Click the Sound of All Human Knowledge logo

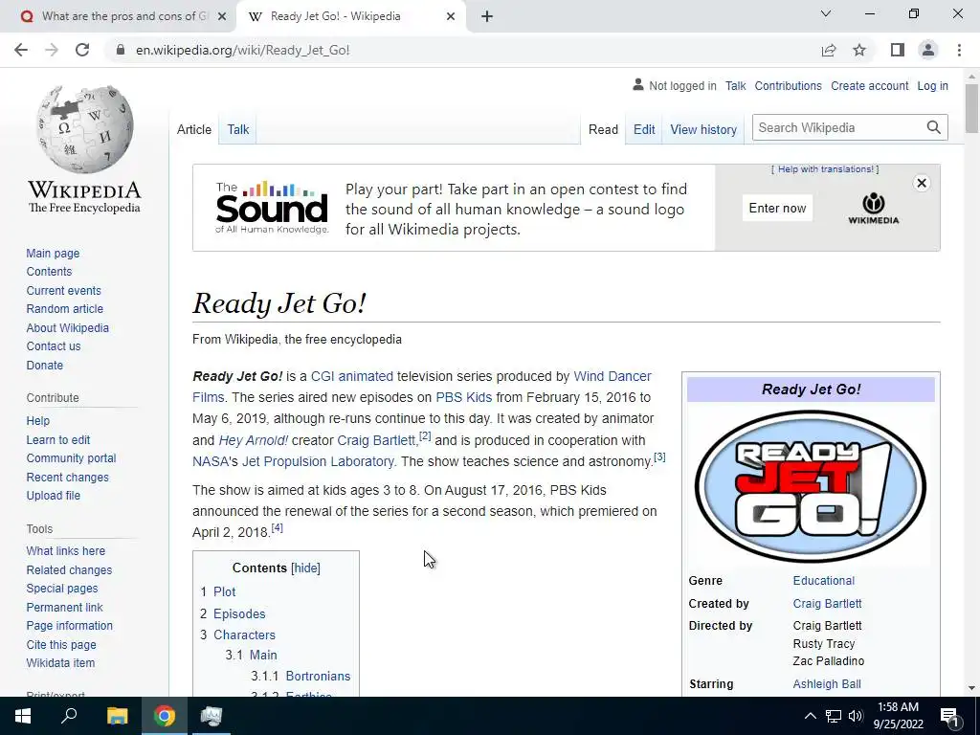pyautogui.click(x=272, y=208)
